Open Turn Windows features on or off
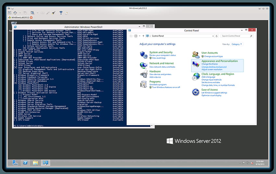Image resolution: width=276 pixels, height=174 pixels. coord(166,87)
